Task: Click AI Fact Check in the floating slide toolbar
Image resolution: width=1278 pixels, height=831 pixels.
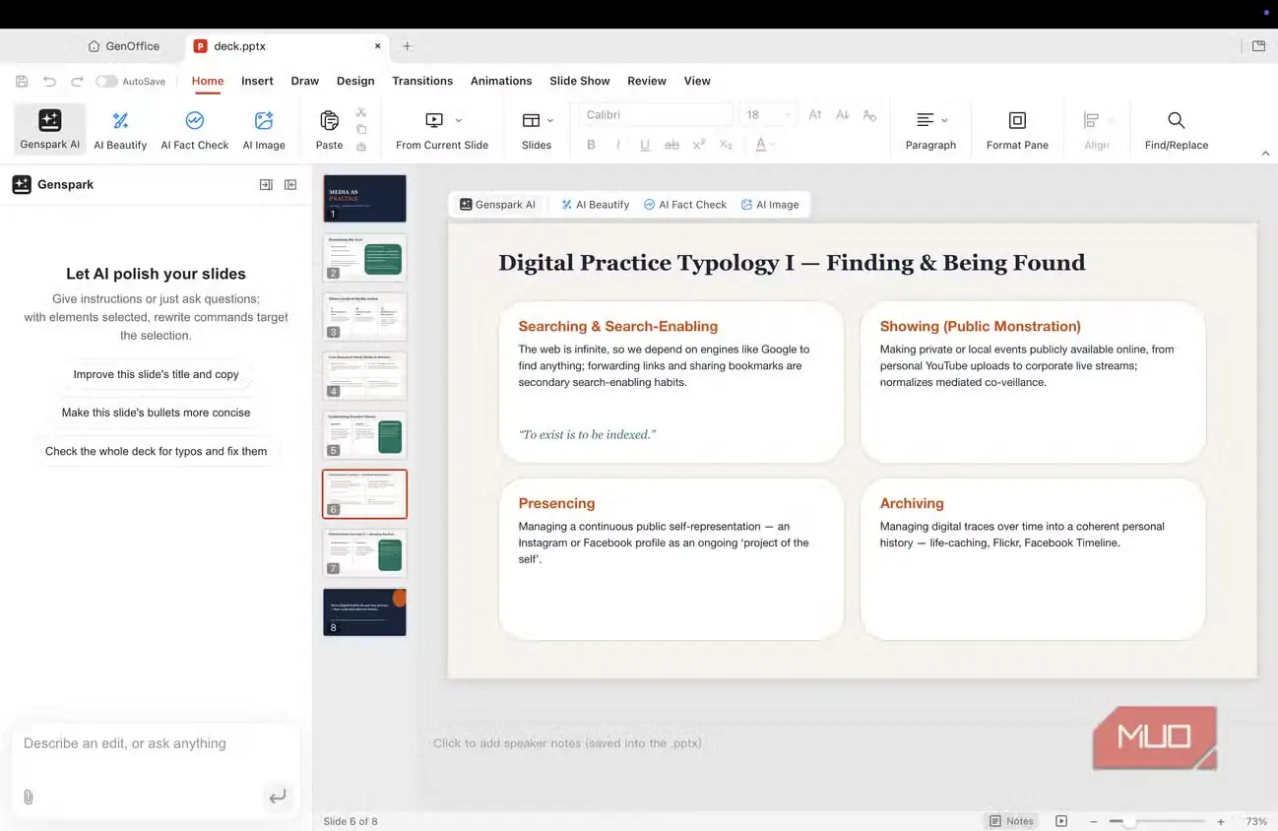Action: (x=685, y=205)
